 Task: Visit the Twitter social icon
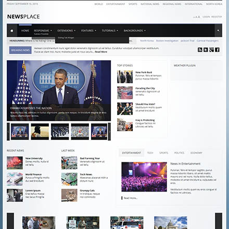206,50
